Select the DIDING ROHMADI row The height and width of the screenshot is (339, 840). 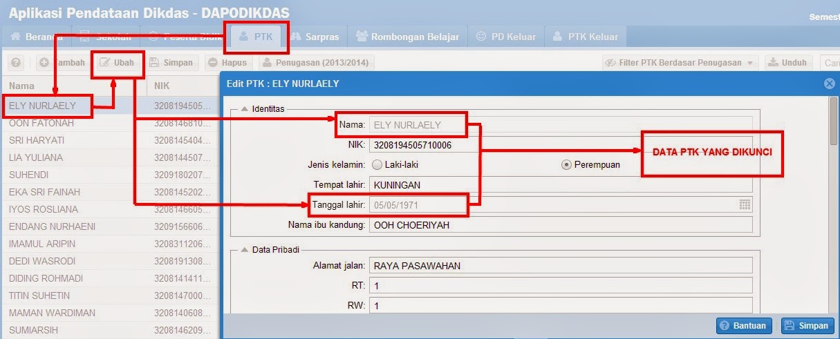[110, 278]
